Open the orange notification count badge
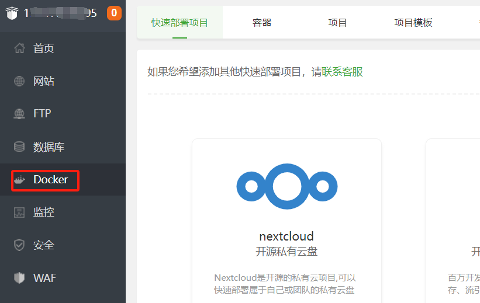The image size is (480, 303). point(114,13)
